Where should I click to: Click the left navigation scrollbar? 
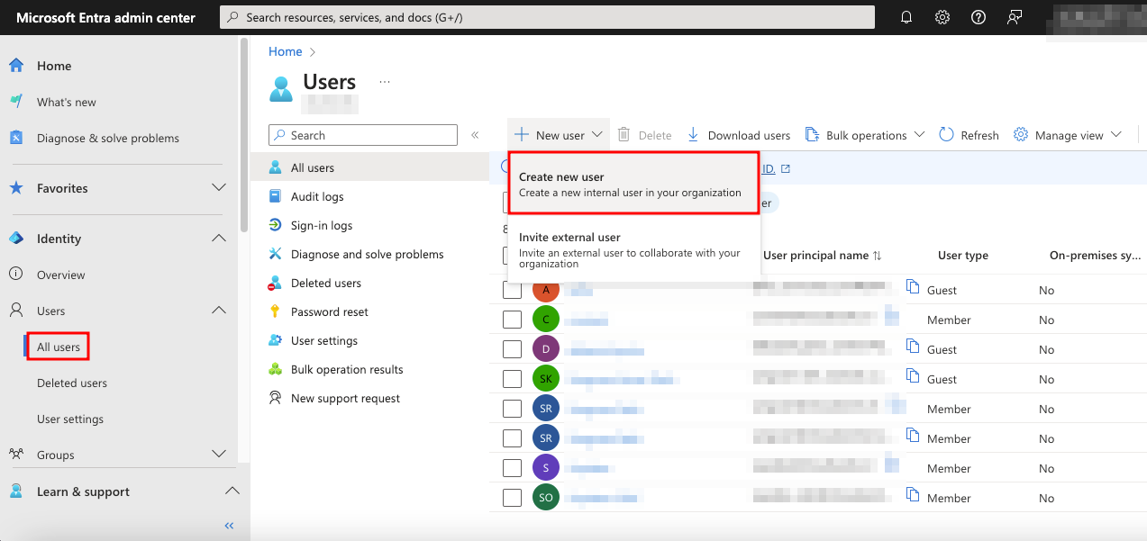coord(244,135)
